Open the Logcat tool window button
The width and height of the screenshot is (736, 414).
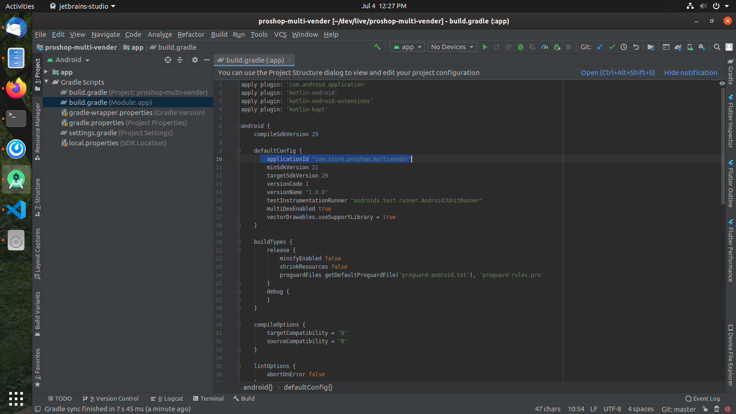click(x=167, y=399)
